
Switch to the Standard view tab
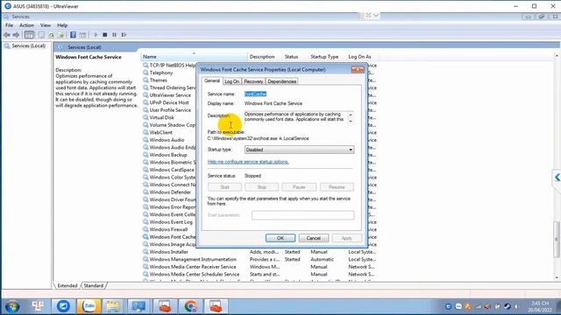click(x=94, y=286)
